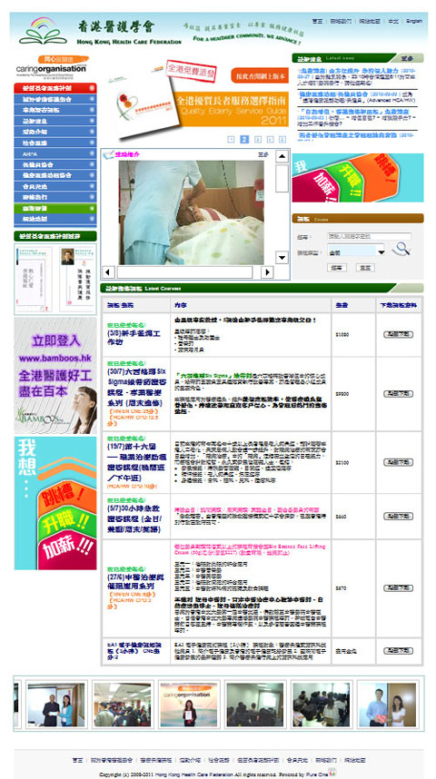Click the dropdown arrow beside the course type field
Image resolution: width=436 pixels, height=779 pixels.
pyautogui.click(x=381, y=252)
